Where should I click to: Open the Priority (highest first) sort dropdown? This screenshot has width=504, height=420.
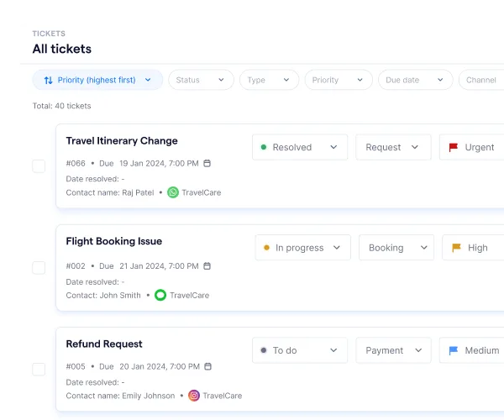[x=97, y=80]
